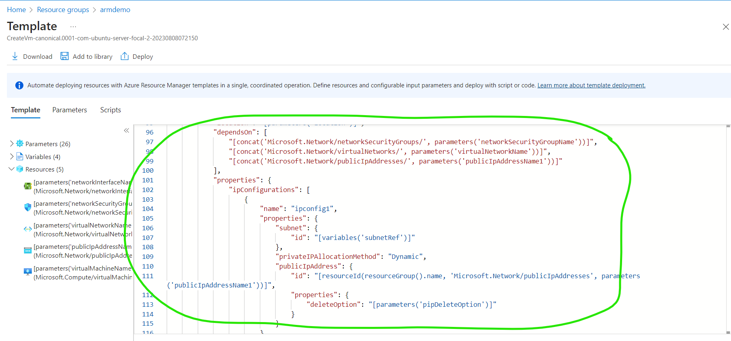731x341 pixels.
Task: Switch to the Scripts tab
Action: coord(111,110)
